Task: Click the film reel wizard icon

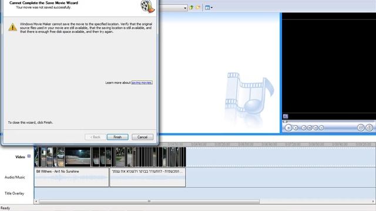Action: point(147,6)
